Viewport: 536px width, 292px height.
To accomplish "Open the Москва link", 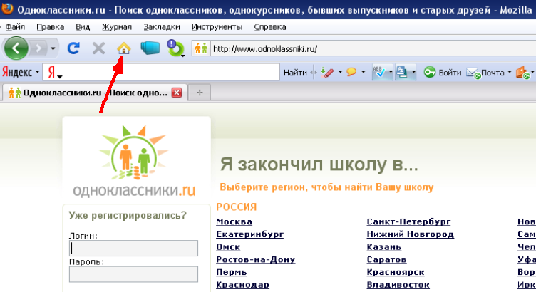I will pyautogui.click(x=234, y=221).
